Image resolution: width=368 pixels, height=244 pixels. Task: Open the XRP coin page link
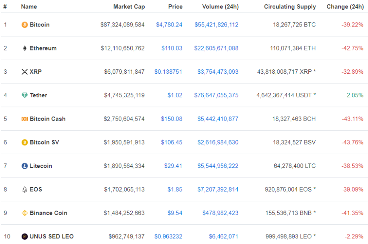coord(35,72)
